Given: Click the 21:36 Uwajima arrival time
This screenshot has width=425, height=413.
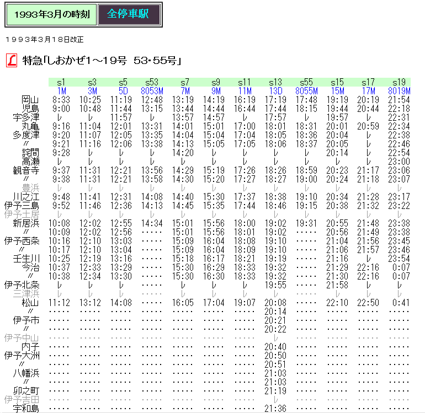Looking at the screenshot, I should click(x=275, y=408).
